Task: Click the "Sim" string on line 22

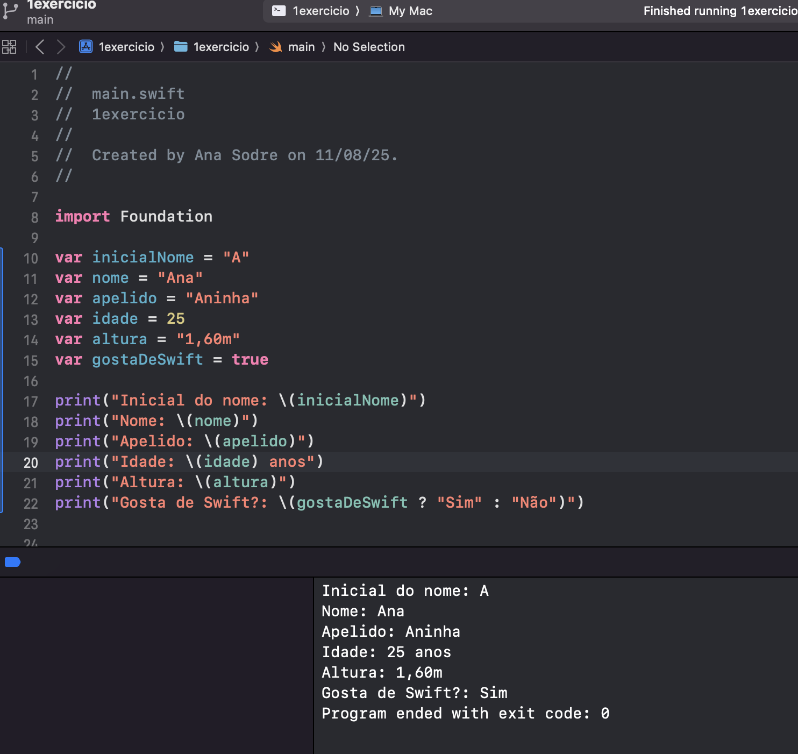Action: 459,503
